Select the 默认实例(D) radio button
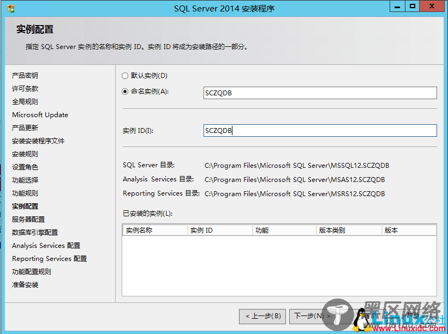448x334 pixels. click(x=125, y=76)
